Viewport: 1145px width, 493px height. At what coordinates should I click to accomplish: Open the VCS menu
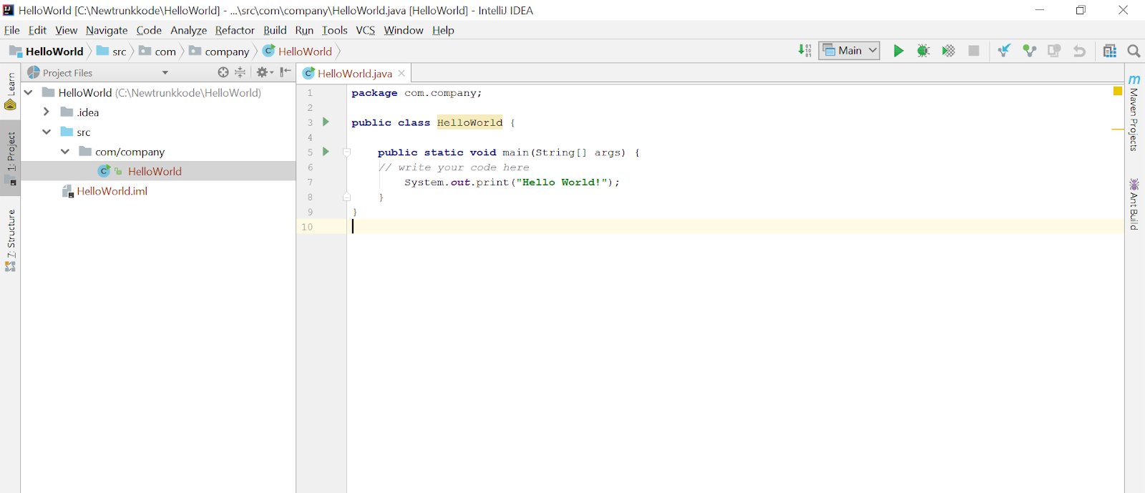click(366, 30)
